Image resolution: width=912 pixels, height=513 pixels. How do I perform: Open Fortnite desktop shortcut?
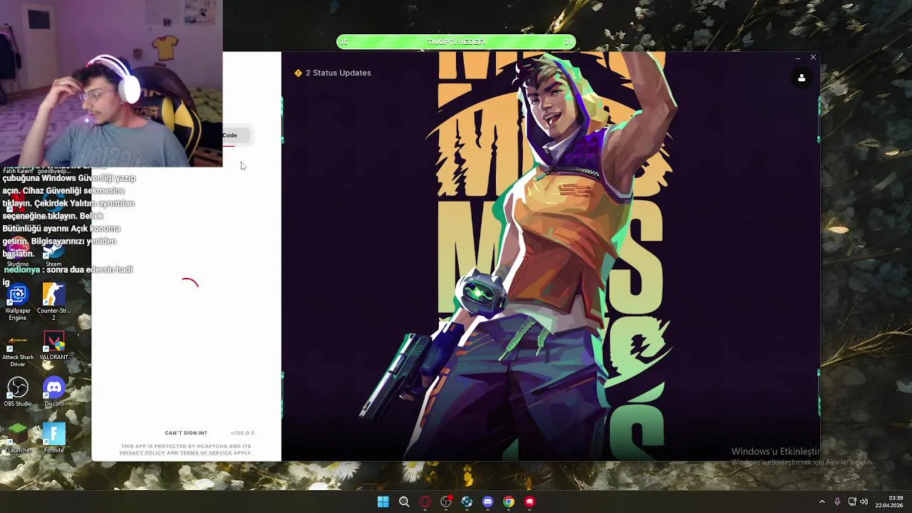click(54, 438)
